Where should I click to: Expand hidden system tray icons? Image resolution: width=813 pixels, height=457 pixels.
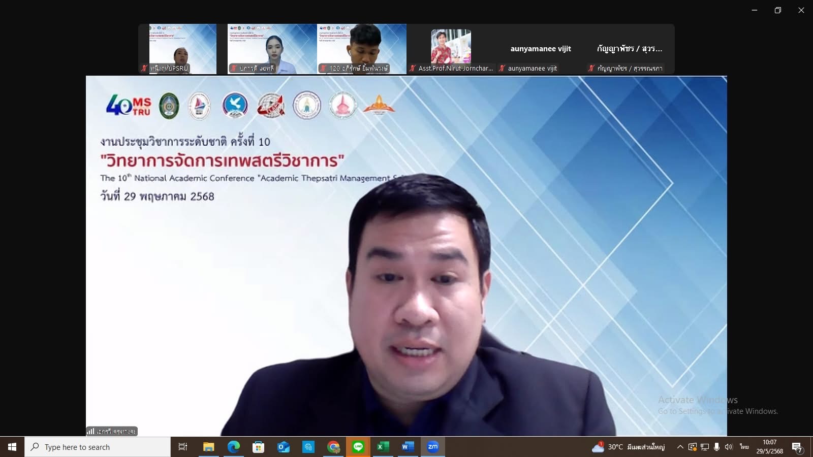pyautogui.click(x=680, y=447)
